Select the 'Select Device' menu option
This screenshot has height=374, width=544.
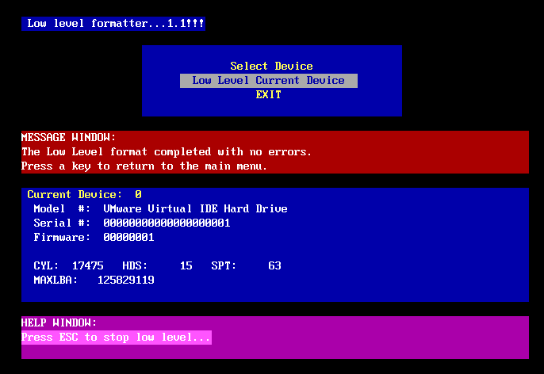(271, 67)
